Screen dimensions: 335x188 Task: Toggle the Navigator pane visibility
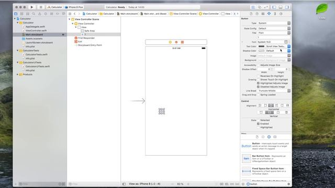click(x=274, y=7)
